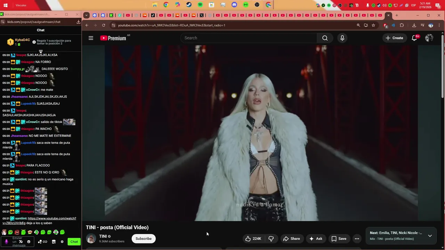Open Discord from the taskbar
The height and width of the screenshot is (250, 445).
(x=234, y=5)
